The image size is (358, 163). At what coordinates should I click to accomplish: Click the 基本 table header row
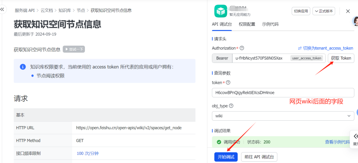pyautogui.click(x=104, y=115)
